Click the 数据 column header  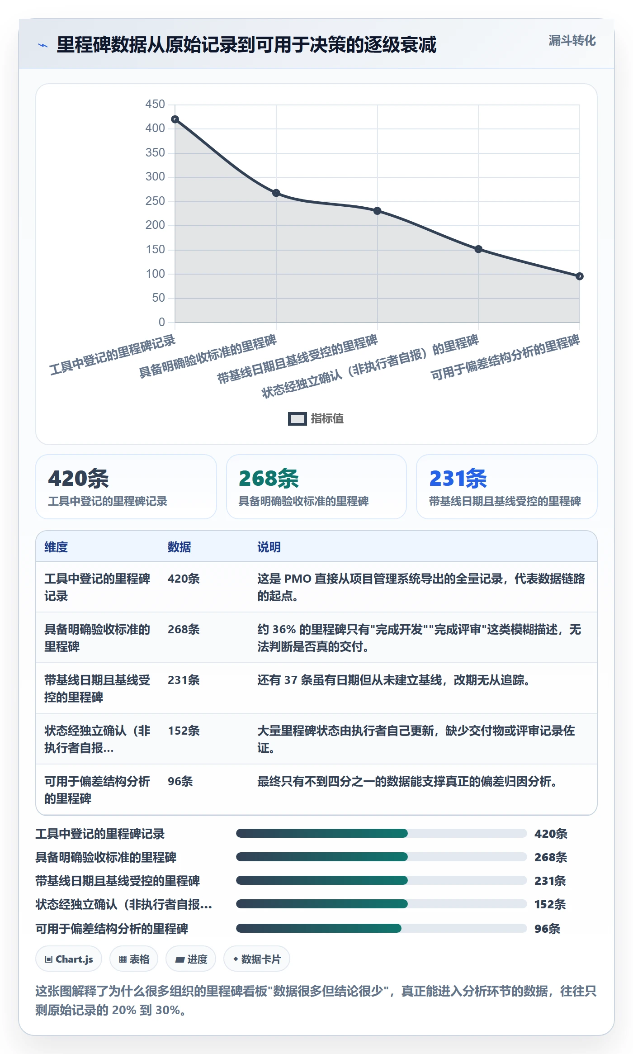point(180,547)
